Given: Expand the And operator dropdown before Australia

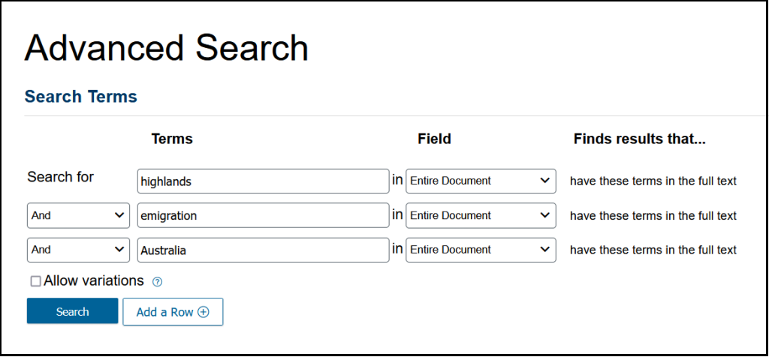Looking at the screenshot, I should 78,250.
